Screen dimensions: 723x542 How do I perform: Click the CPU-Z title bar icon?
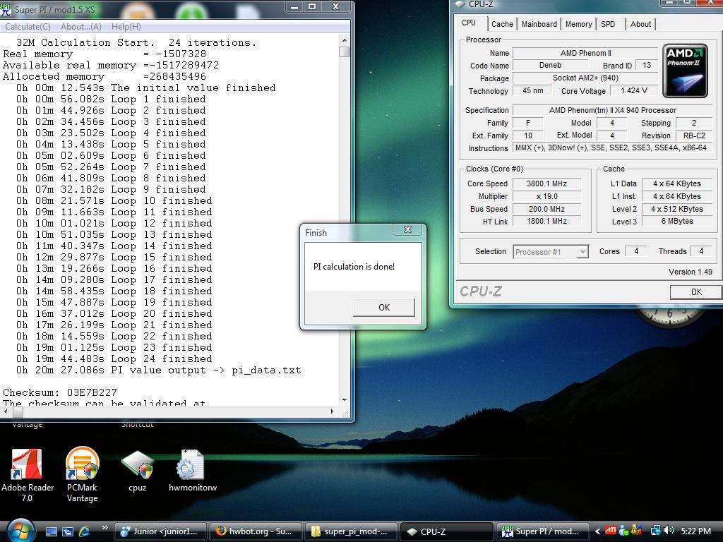pos(460,4)
